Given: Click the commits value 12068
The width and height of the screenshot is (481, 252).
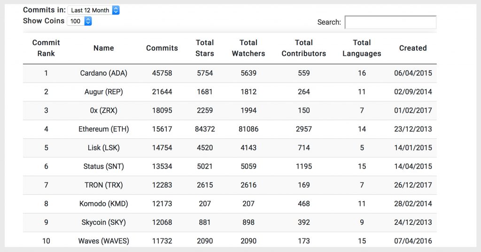Looking at the screenshot, I should pos(162,222).
